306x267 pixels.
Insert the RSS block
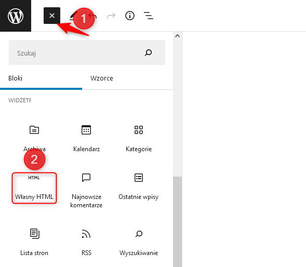pyautogui.click(x=86, y=242)
